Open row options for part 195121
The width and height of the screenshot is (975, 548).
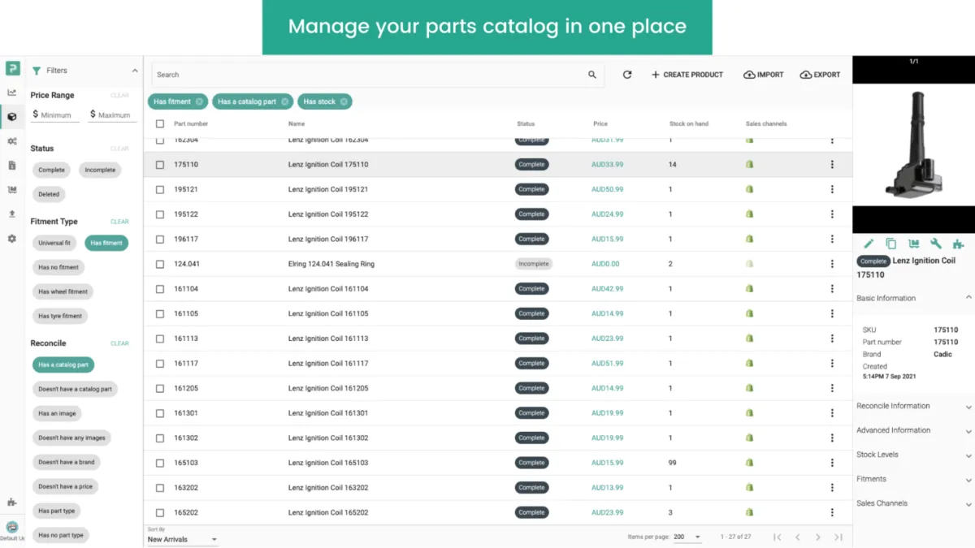832,189
